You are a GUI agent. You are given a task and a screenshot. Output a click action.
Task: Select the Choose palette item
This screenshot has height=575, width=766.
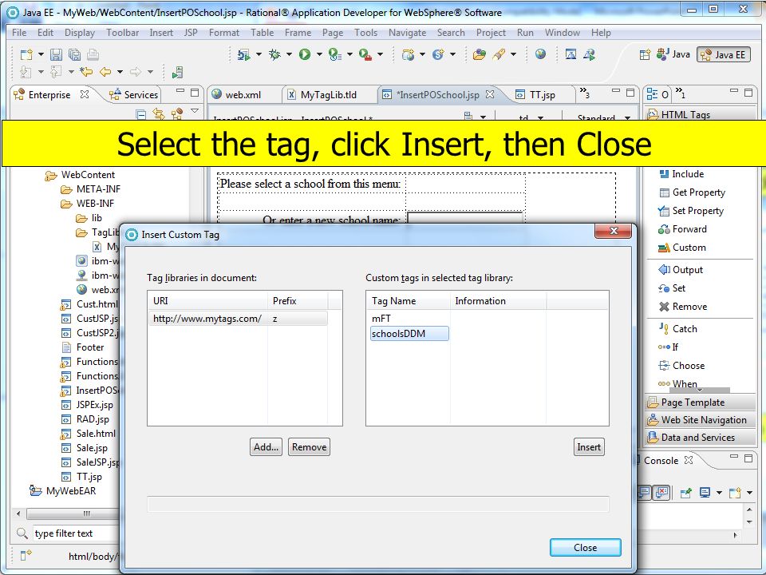tap(681, 366)
